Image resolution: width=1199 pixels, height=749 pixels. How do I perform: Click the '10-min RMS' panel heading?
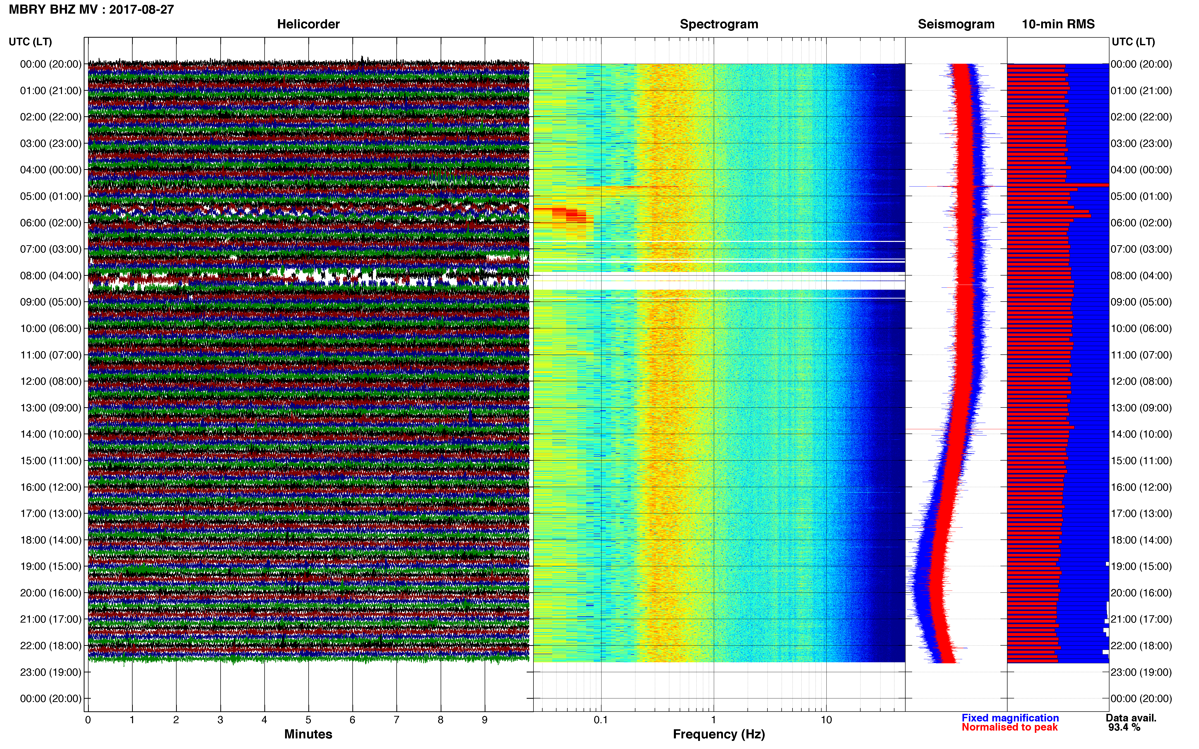point(1058,24)
